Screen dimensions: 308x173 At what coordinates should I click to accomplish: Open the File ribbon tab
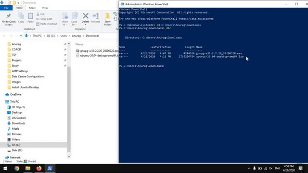(6, 8)
